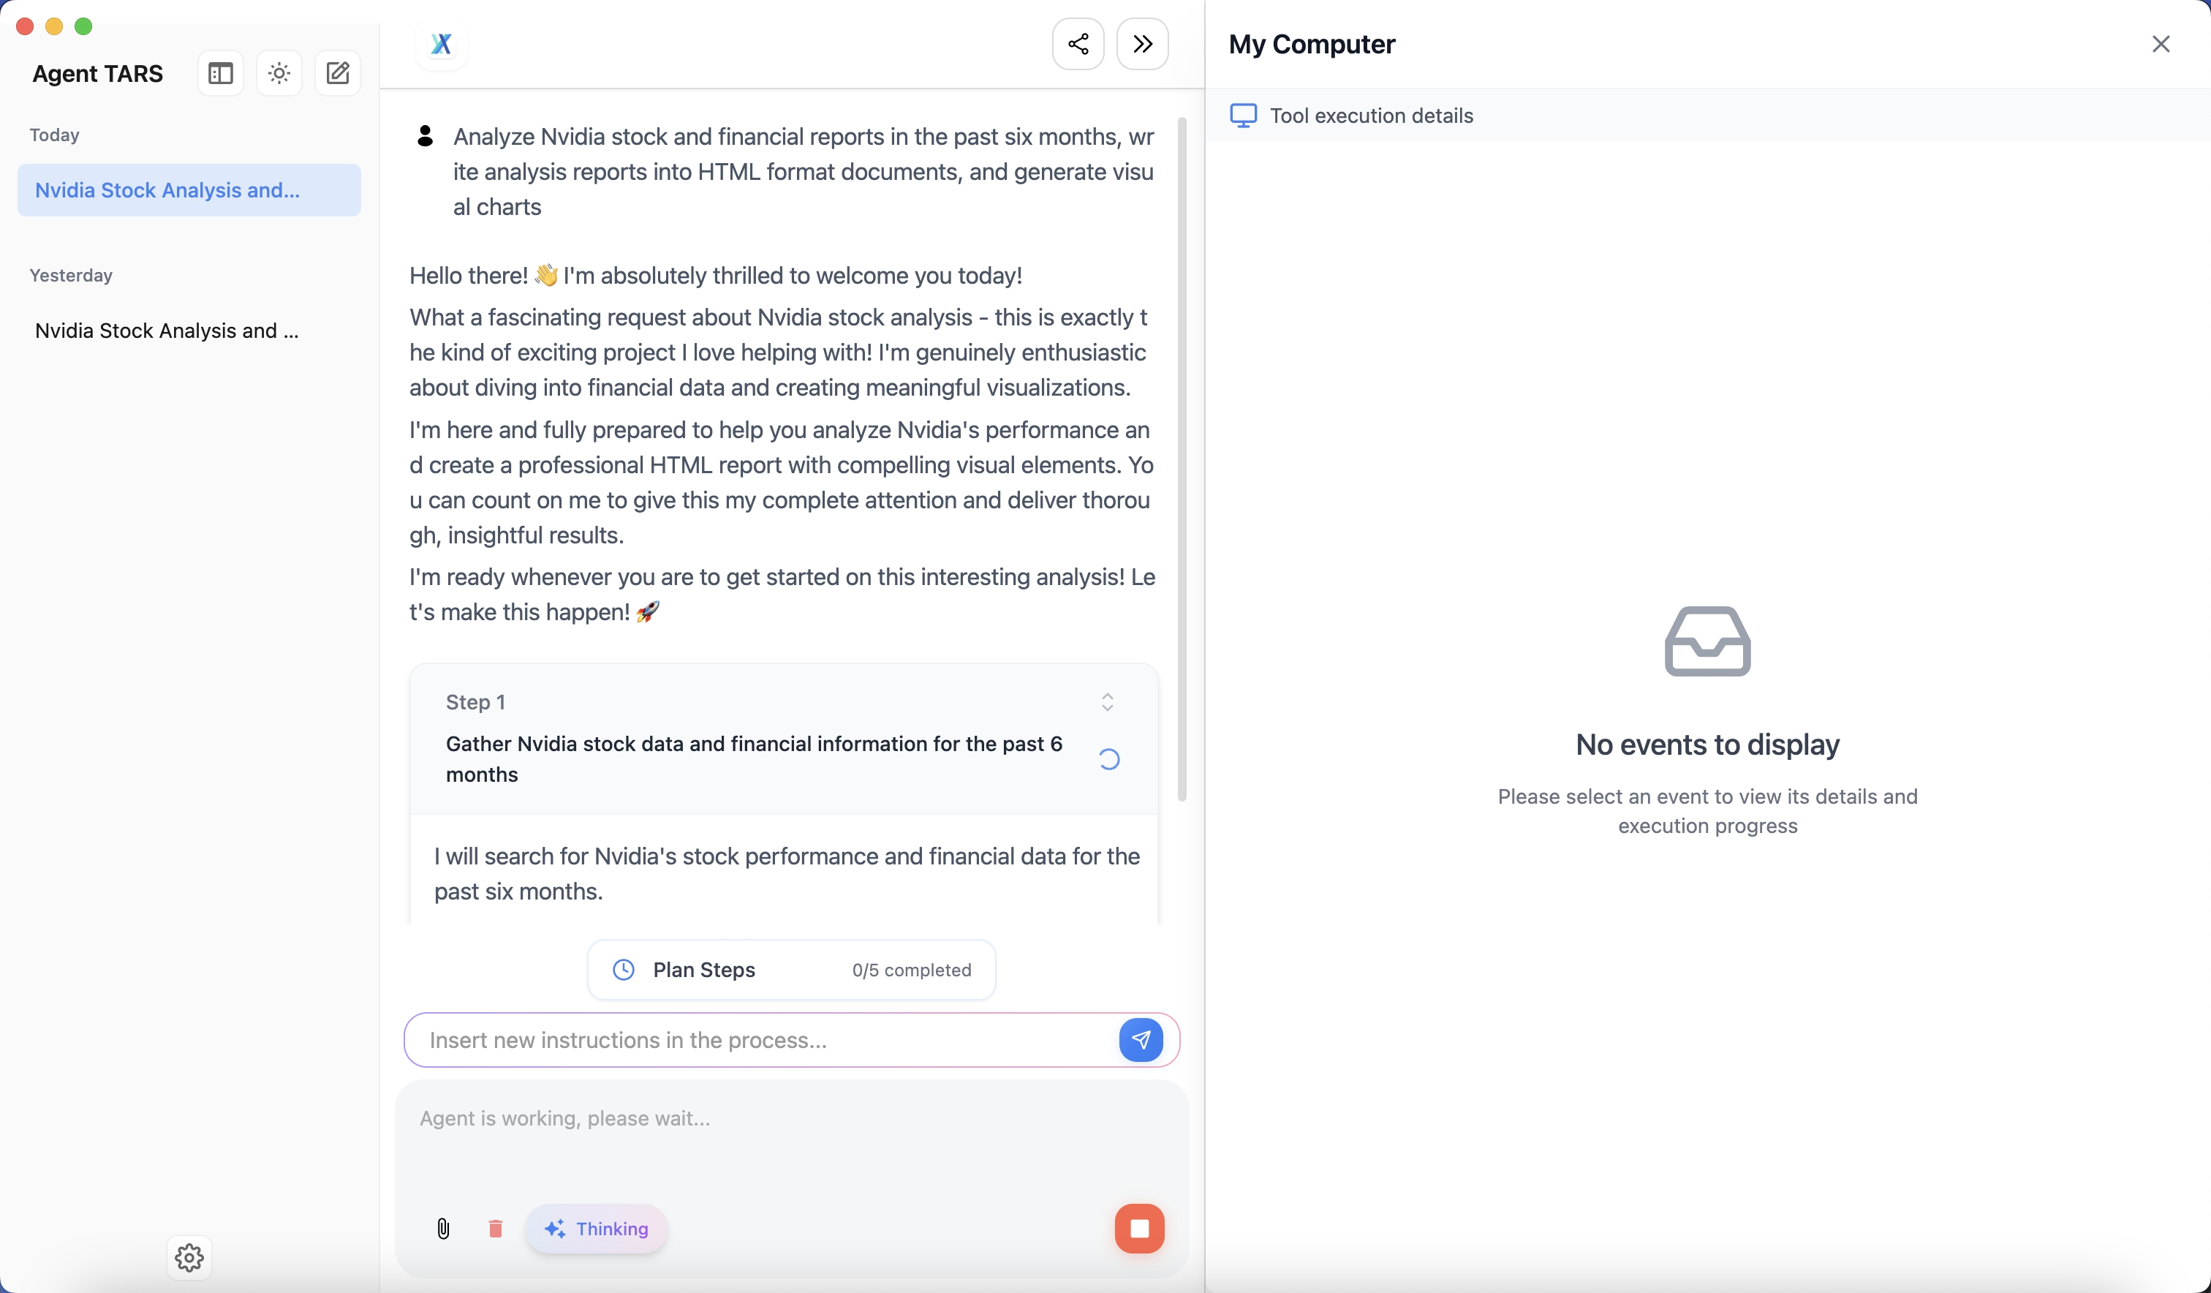
Task: Collapse panel with double-chevron button
Action: (1142, 44)
